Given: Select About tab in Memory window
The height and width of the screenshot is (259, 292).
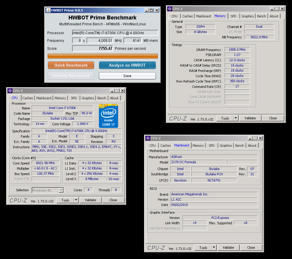Looking at the screenshot, I should 274,16.
